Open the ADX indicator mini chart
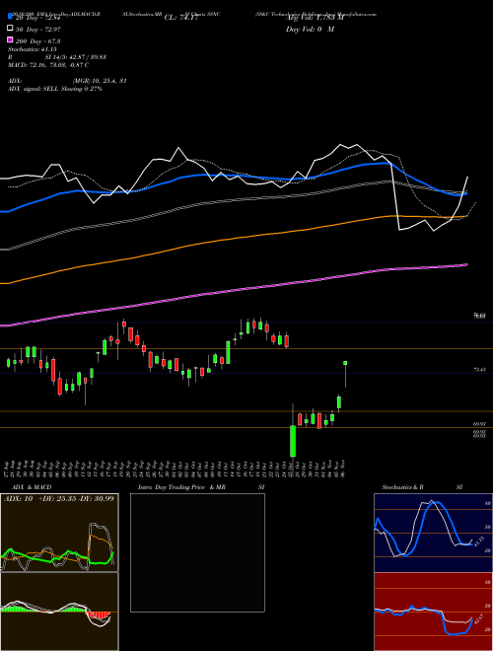Image resolution: width=493 pixels, height=651 pixels. pyautogui.click(x=59, y=533)
